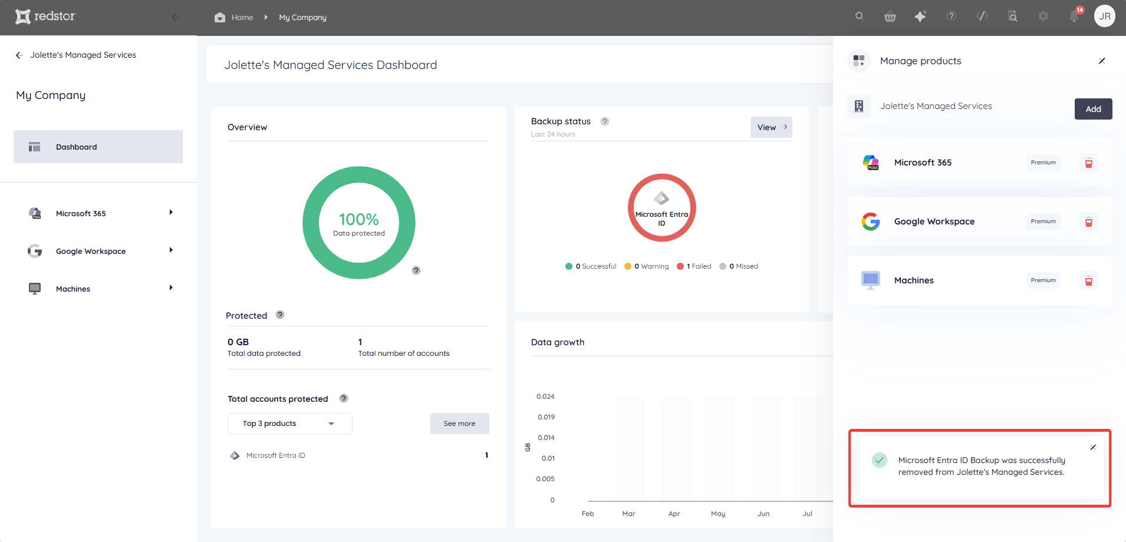Expand Machines submenu arrow
The width and height of the screenshot is (1126, 542).
tap(171, 288)
